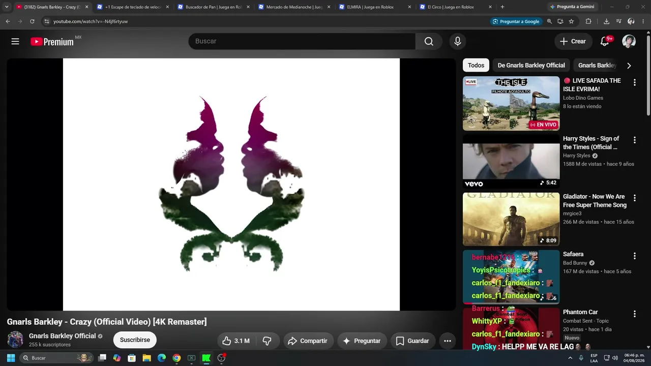The height and width of the screenshot is (366, 651).
Task: Show more filter chips with arrow
Action: [x=629, y=66]
